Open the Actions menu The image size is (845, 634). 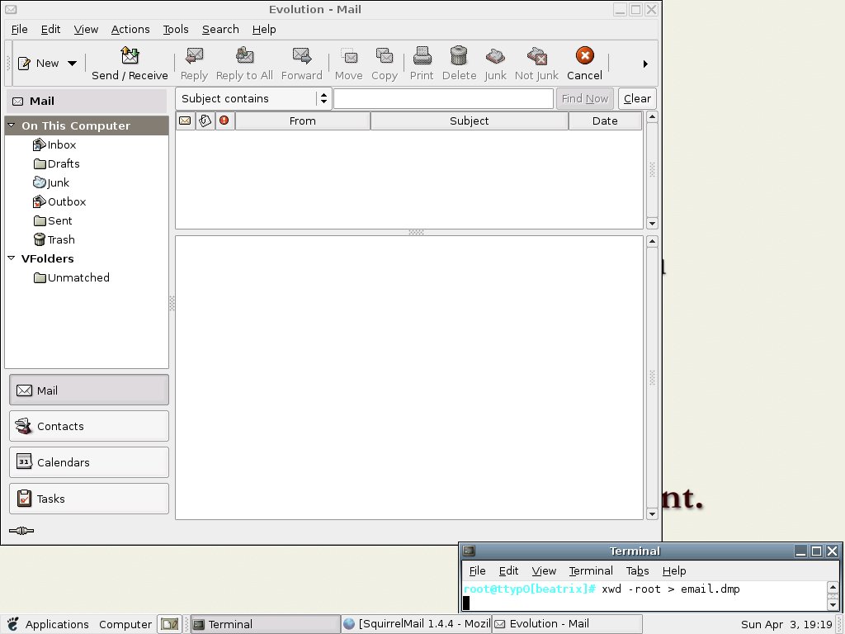coord(130,29)
